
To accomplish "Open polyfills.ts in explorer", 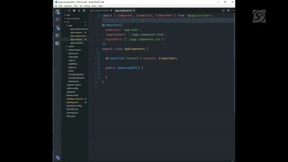I will click(x=73, y=64).
